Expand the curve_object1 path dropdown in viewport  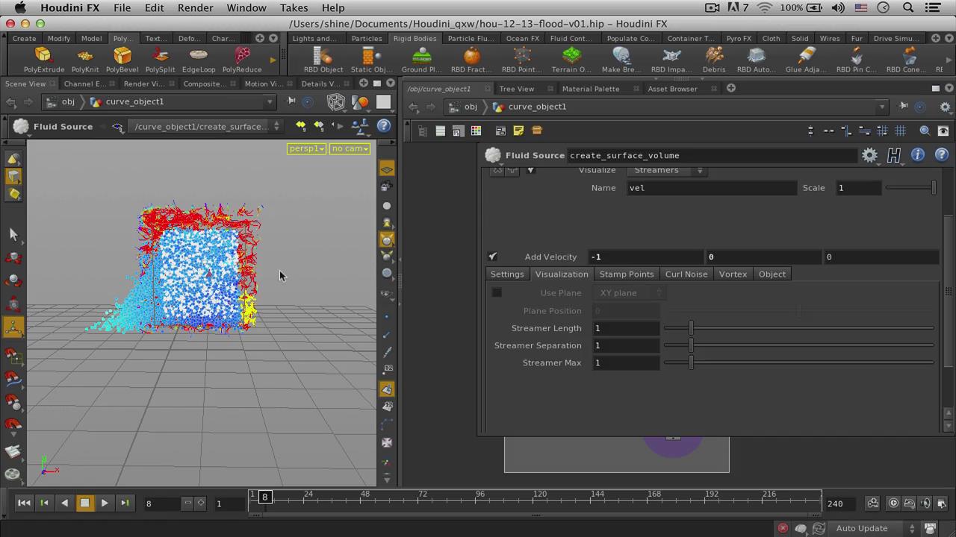pos(270,101)
